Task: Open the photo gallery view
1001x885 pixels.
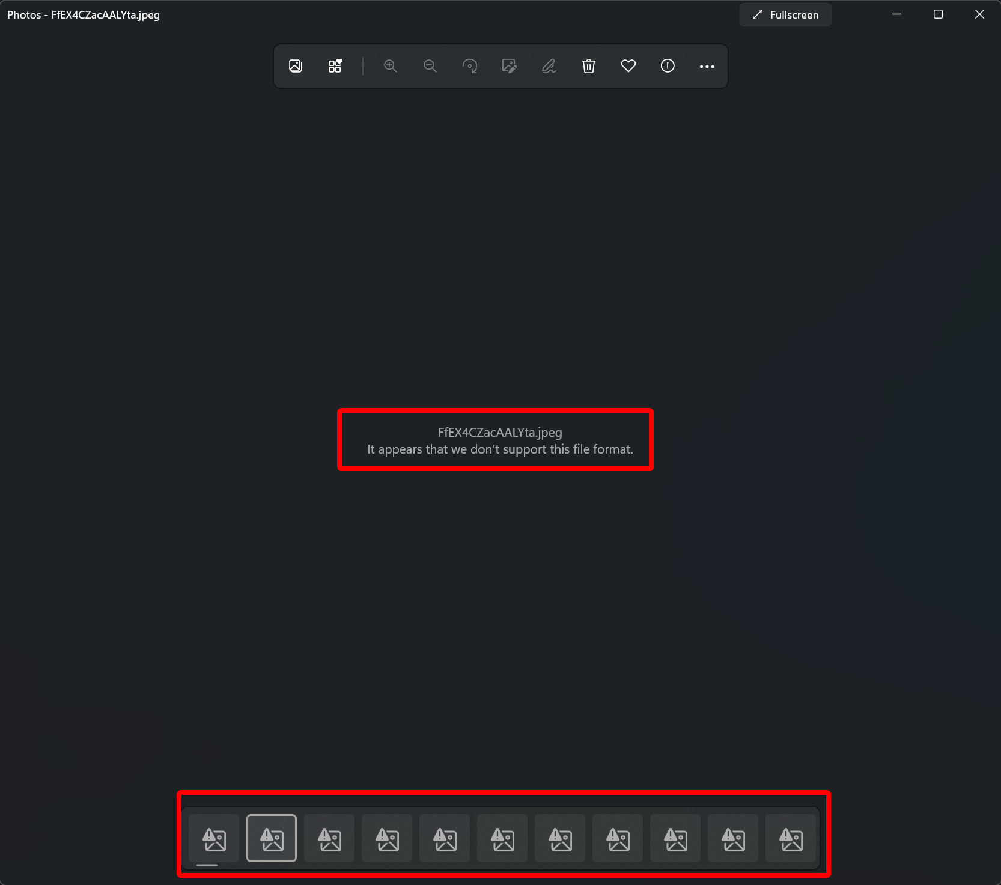Action: [295, 66]
